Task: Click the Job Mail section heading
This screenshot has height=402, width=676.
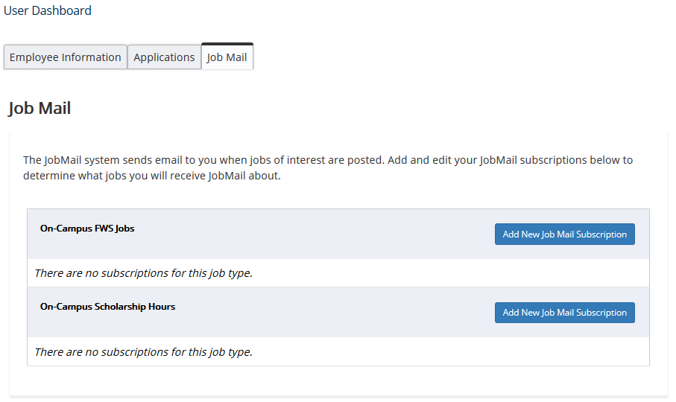Action: [40, 109]
